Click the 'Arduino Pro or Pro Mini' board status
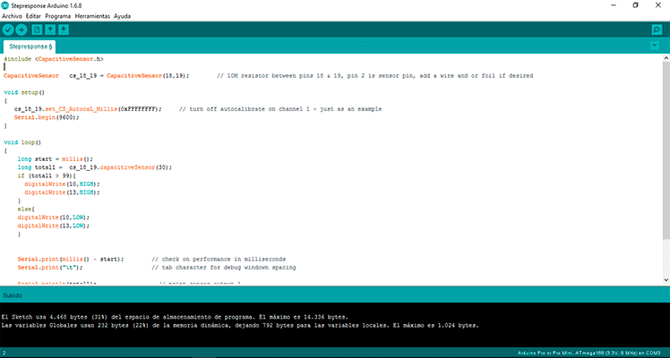This screenshot has width=670, height=358. point(588,354)
